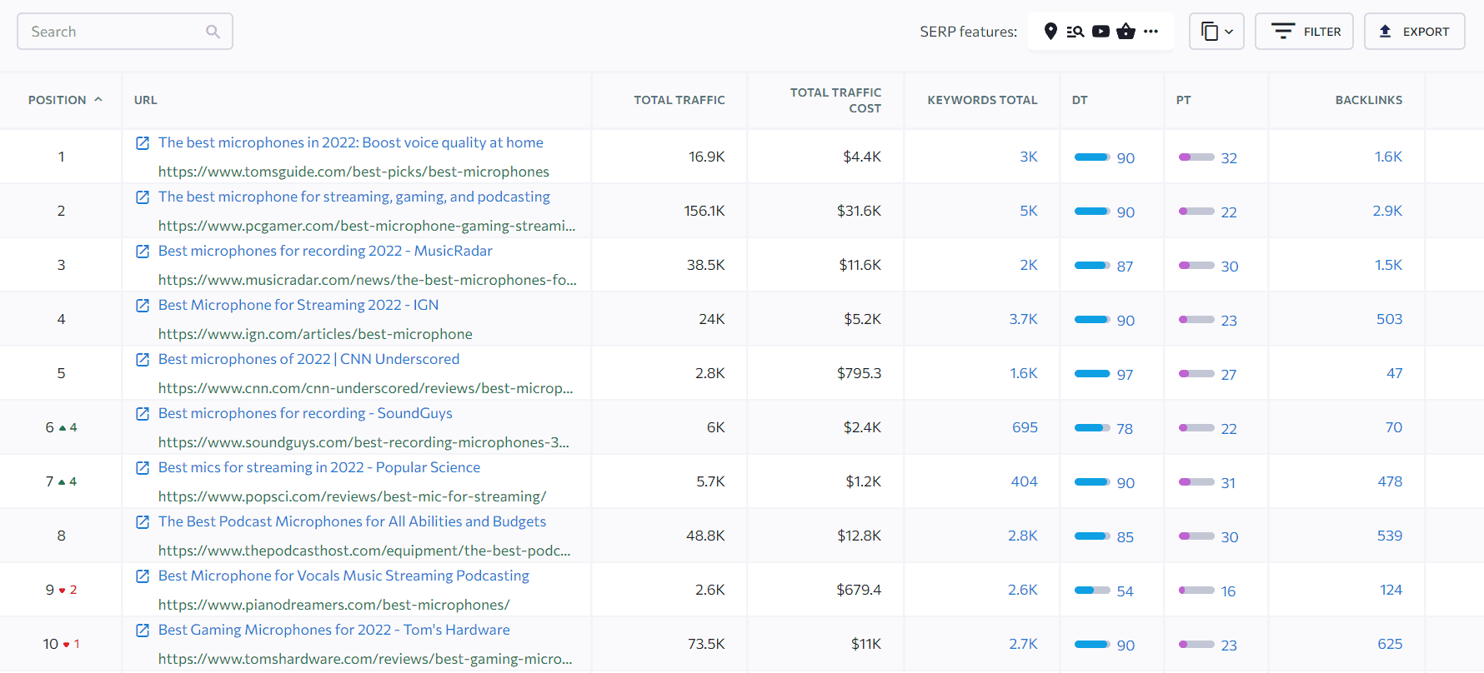This screenshot has height=673, width=1484.
Task: Show more SERP features via ellipsis
Action: click(x=1151, y=32)
